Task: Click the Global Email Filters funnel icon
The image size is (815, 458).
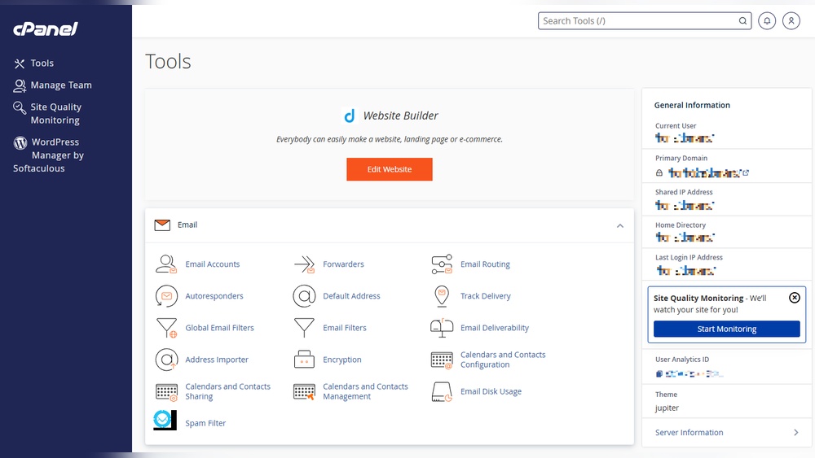Action: pyautogui.click(x=166, y=328)
